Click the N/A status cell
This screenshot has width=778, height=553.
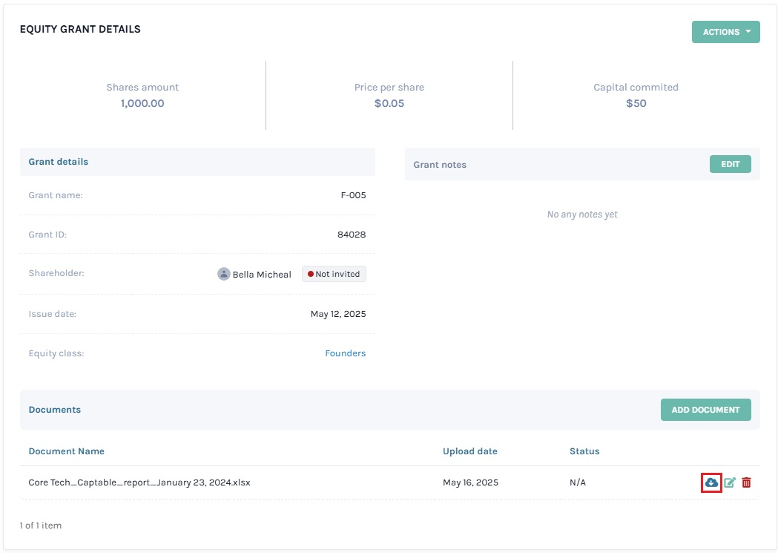pos(578,482)
